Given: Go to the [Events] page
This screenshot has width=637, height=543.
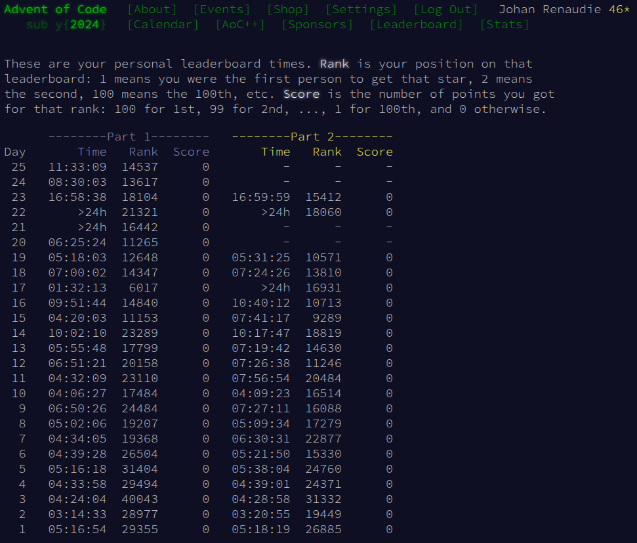Looking at the screenshot, I should click(x=222, y=9).
